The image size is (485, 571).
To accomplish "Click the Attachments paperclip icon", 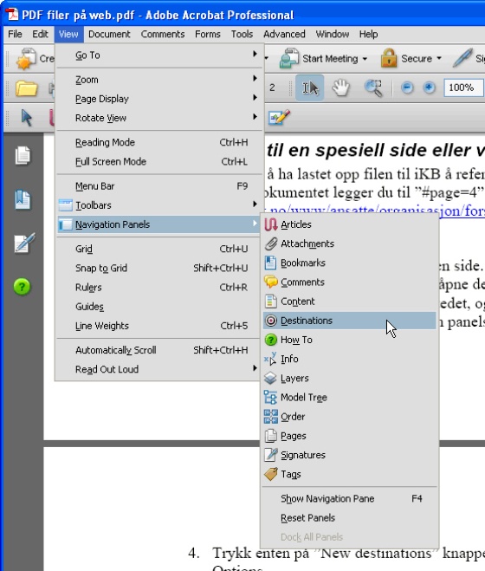I will click(x=270, y=243).
